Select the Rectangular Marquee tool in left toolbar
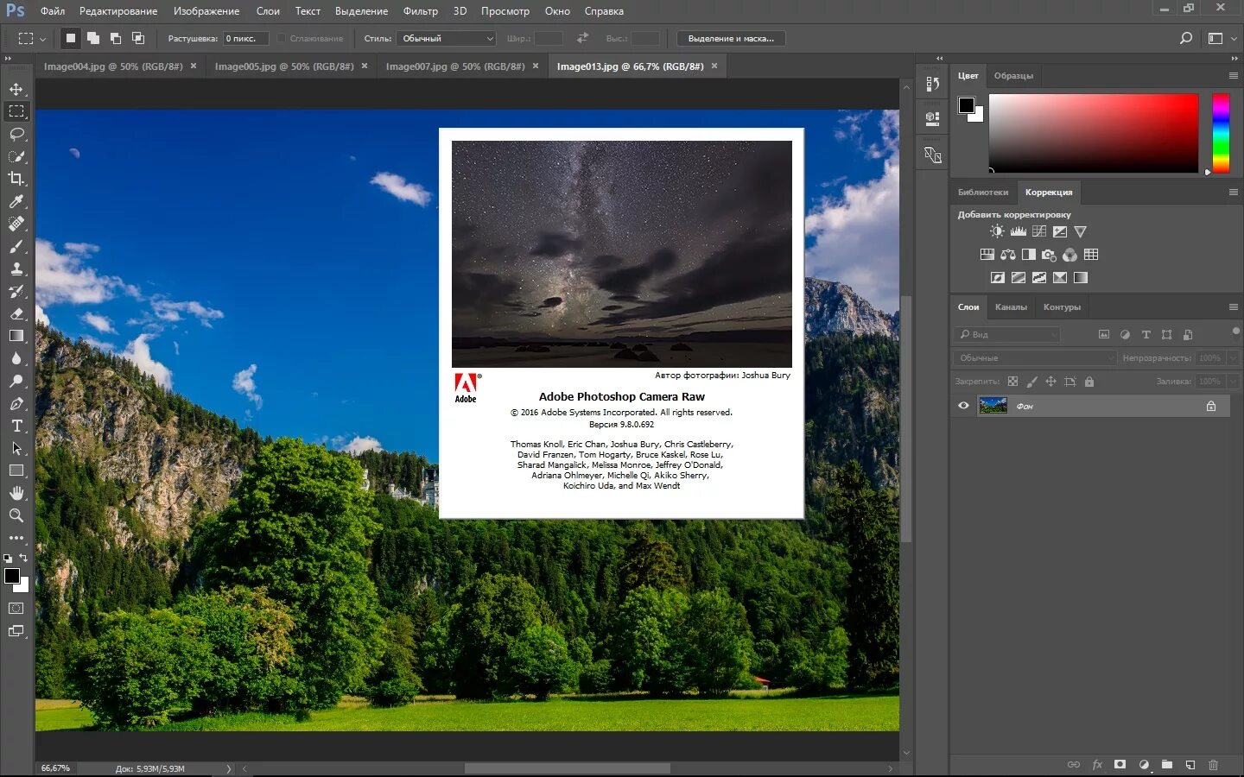This screenshot has width=1244, height=777. click(16, 111)
